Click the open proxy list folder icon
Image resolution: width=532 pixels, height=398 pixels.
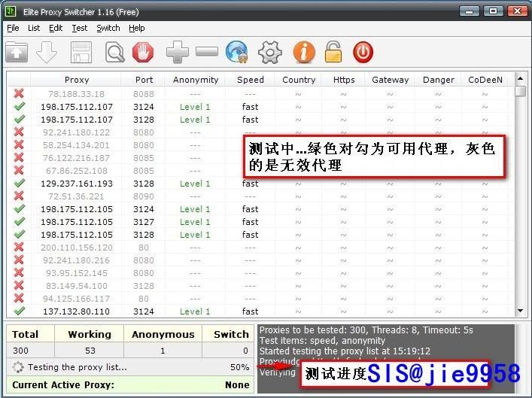[x=17, y=52]
